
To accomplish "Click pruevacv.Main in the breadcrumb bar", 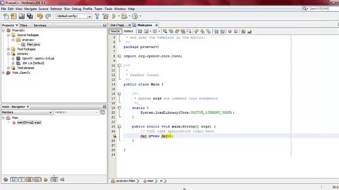I will point(126,181).
